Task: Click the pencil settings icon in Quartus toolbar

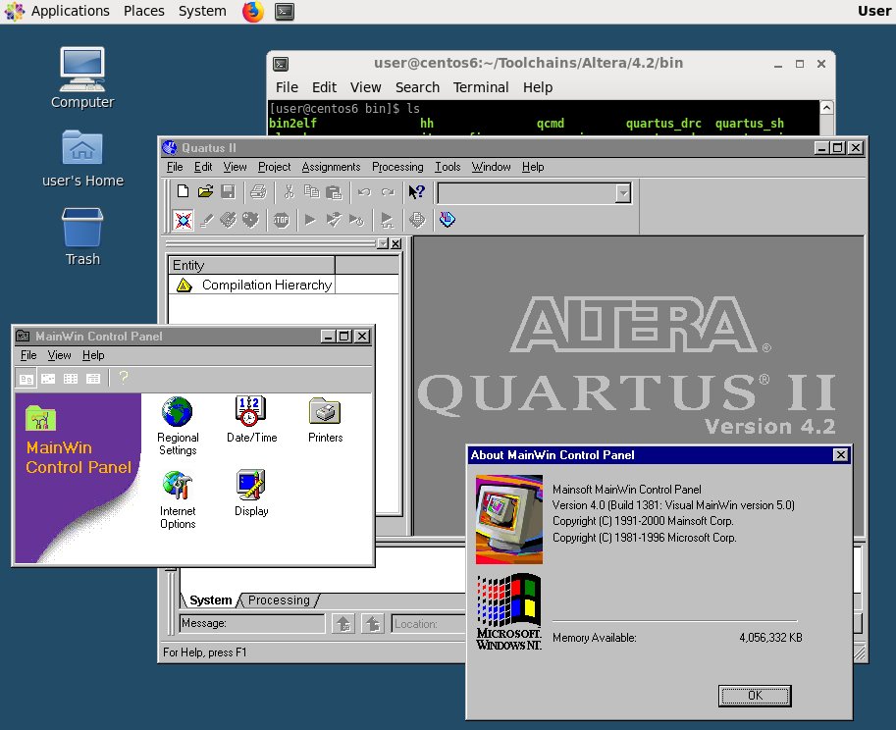Action: pyautogui.click(x=206, y=220)
